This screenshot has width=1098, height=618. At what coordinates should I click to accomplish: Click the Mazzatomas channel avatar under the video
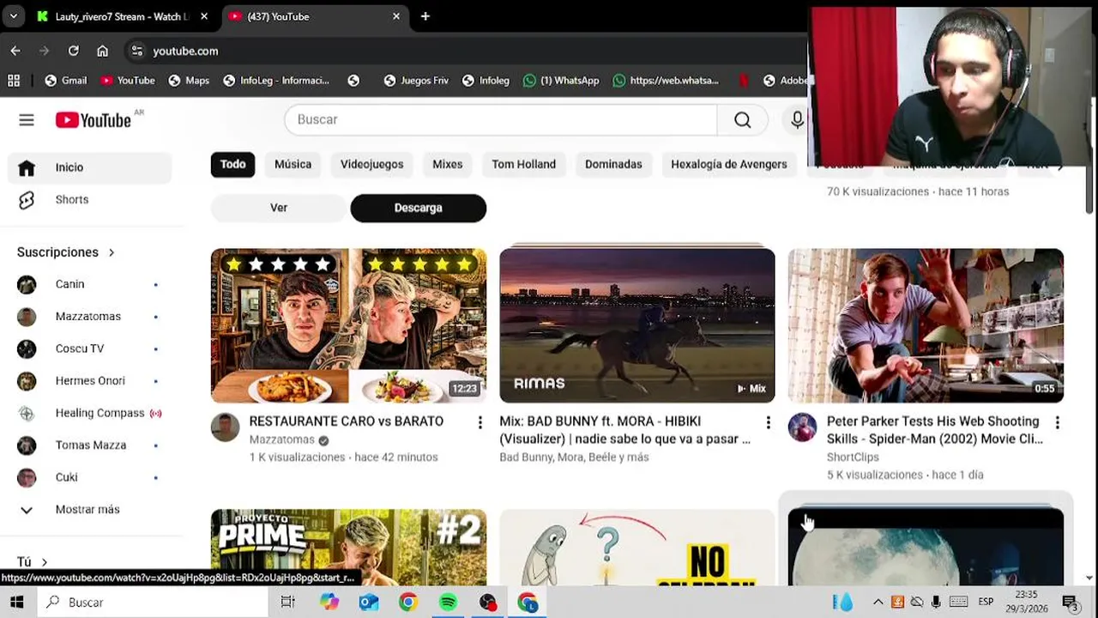click(x=226, y=427)
